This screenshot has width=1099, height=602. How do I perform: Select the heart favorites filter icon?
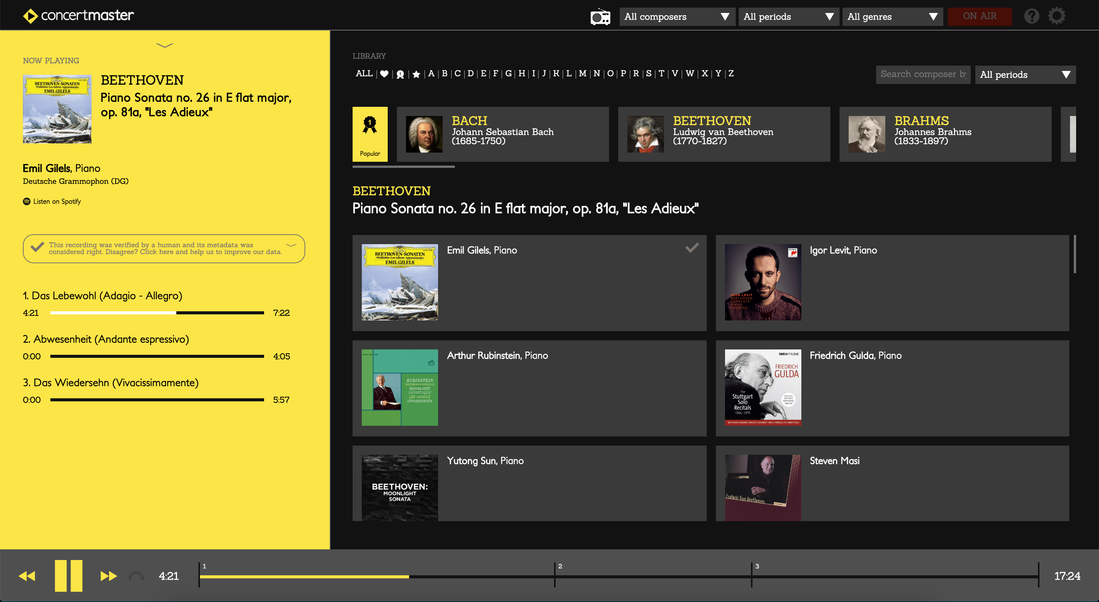[x=384, y=73]
